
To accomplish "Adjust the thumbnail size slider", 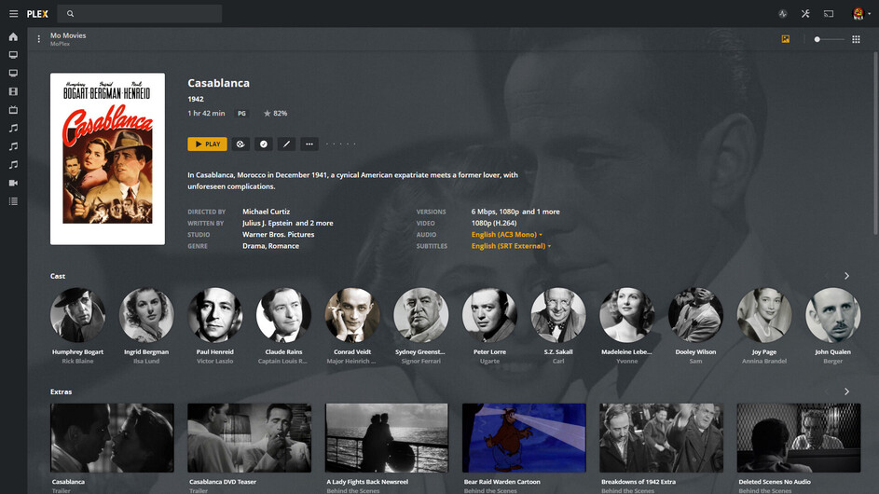I will pyautogui.click(x=829, y=39).
